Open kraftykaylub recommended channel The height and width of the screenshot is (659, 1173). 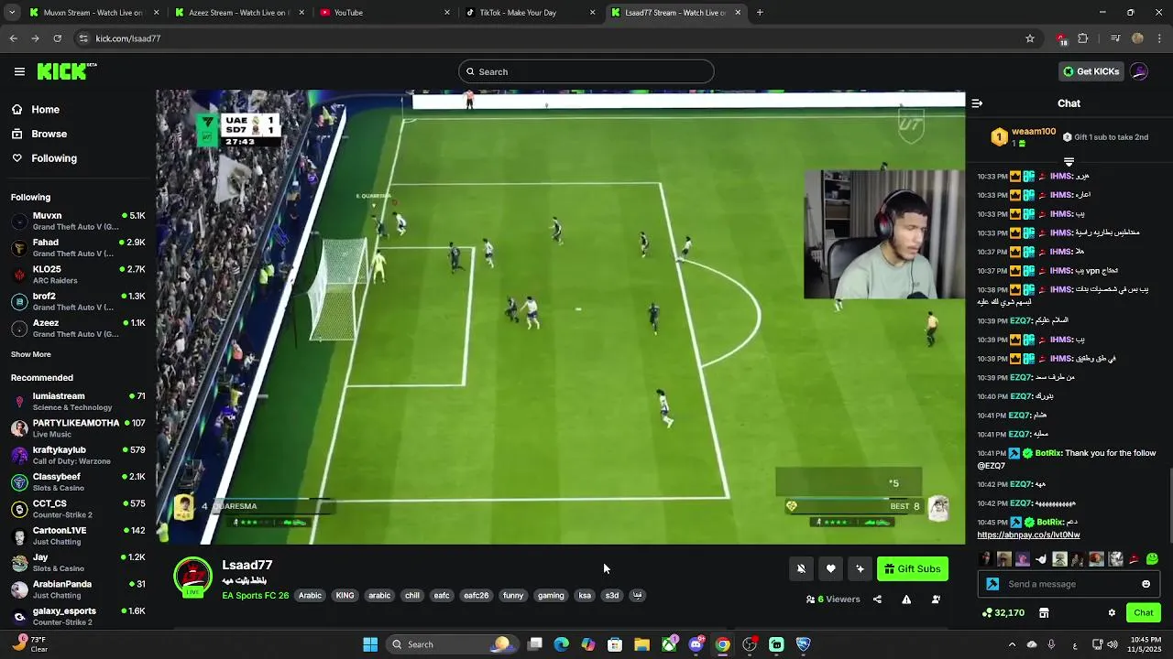tap(77, 455)
